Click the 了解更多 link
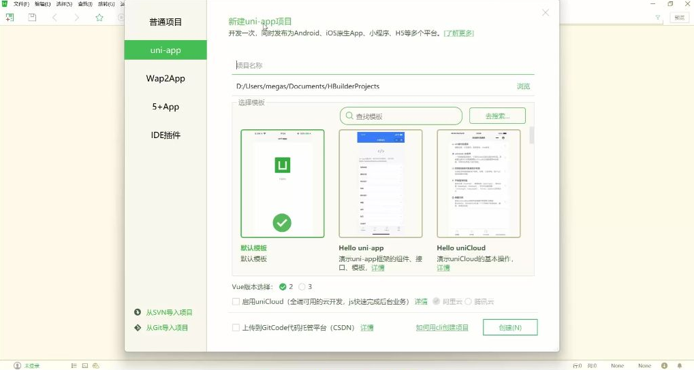Viewport: 694px width, 370px height. click(458, 33)
